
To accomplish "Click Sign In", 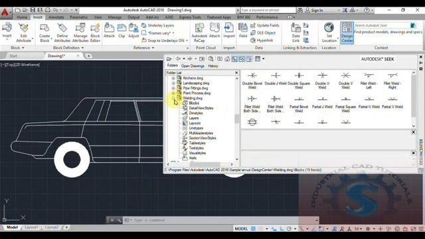I will (314, 11).
